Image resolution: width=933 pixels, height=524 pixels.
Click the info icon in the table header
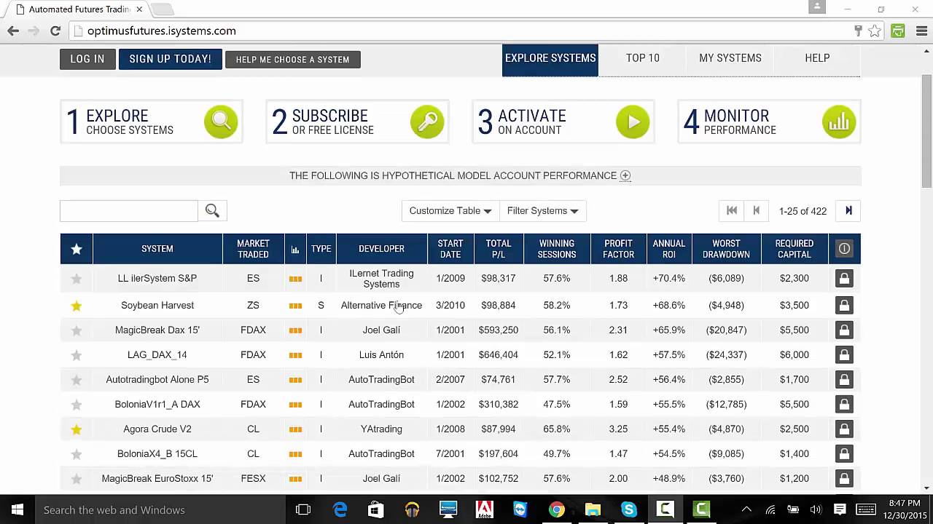(x=844, y=248)
